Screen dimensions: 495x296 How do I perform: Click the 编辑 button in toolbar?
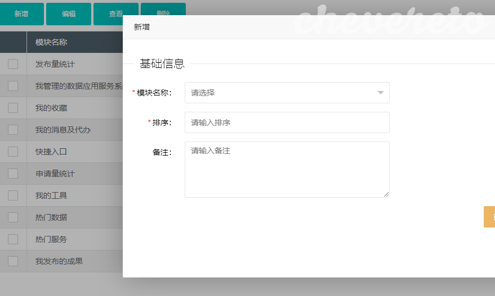point(69,14)
